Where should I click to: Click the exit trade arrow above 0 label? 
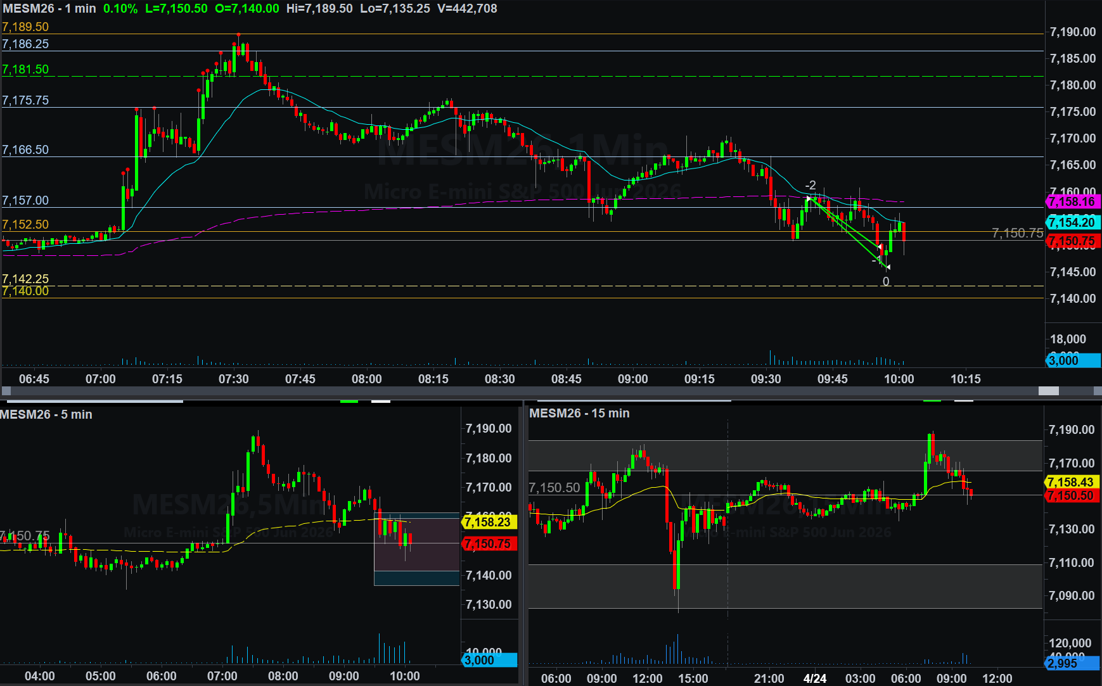887,267
